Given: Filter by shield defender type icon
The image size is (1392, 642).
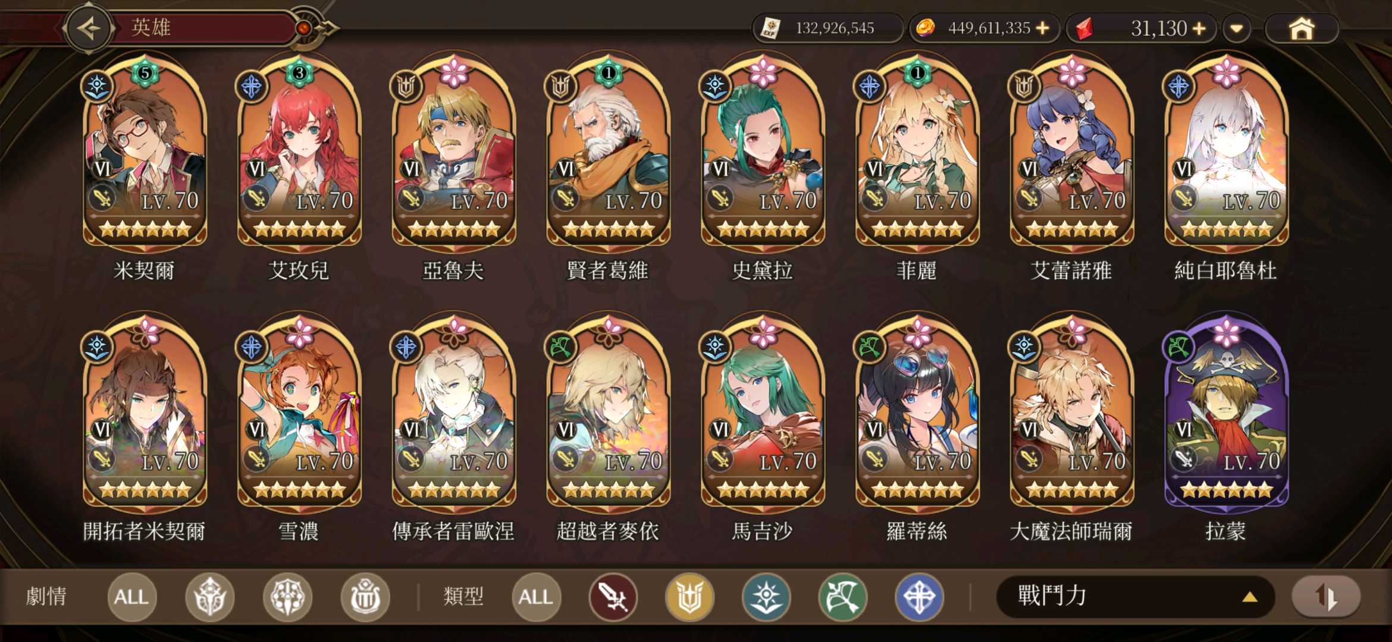Looking at the screenshot, I should click(689, 597).
